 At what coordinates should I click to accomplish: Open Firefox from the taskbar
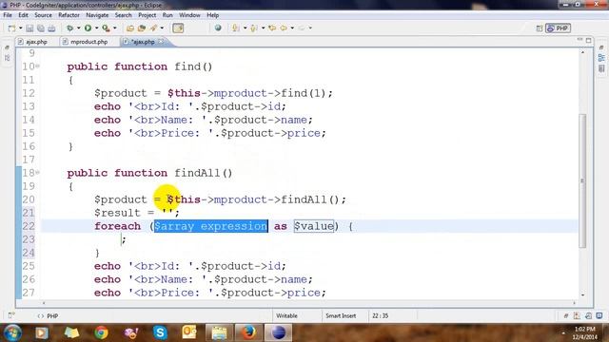click(248, 332)
